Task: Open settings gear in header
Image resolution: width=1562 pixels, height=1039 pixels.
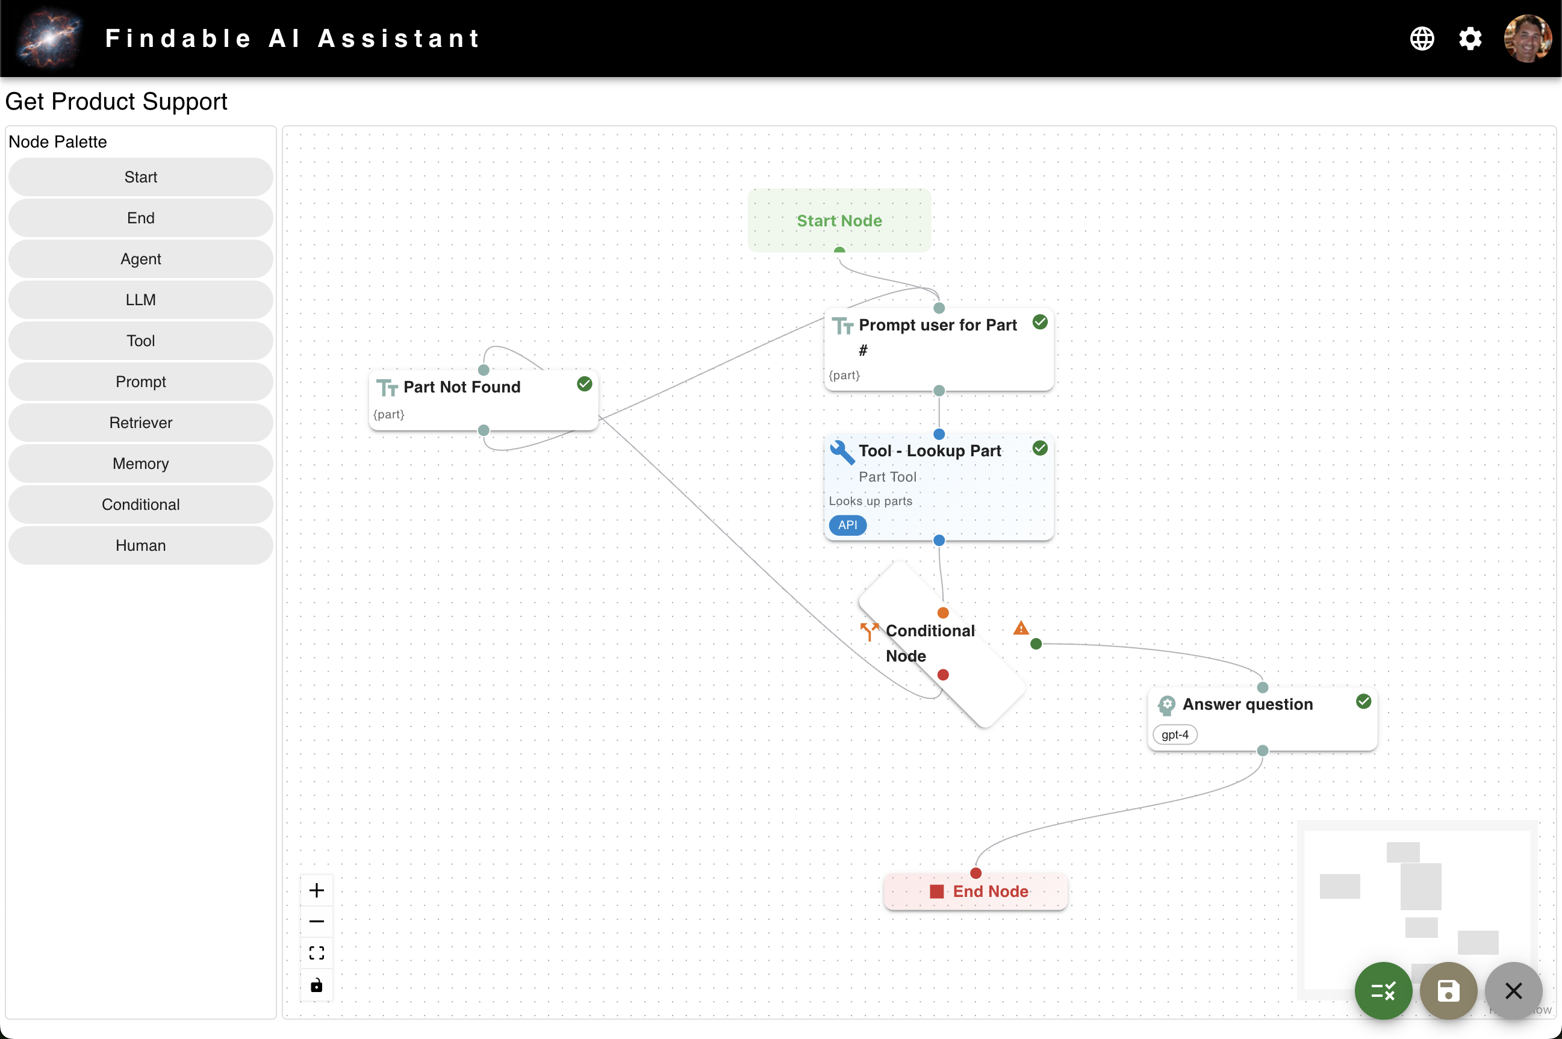Action: [x=1470, y=39]
